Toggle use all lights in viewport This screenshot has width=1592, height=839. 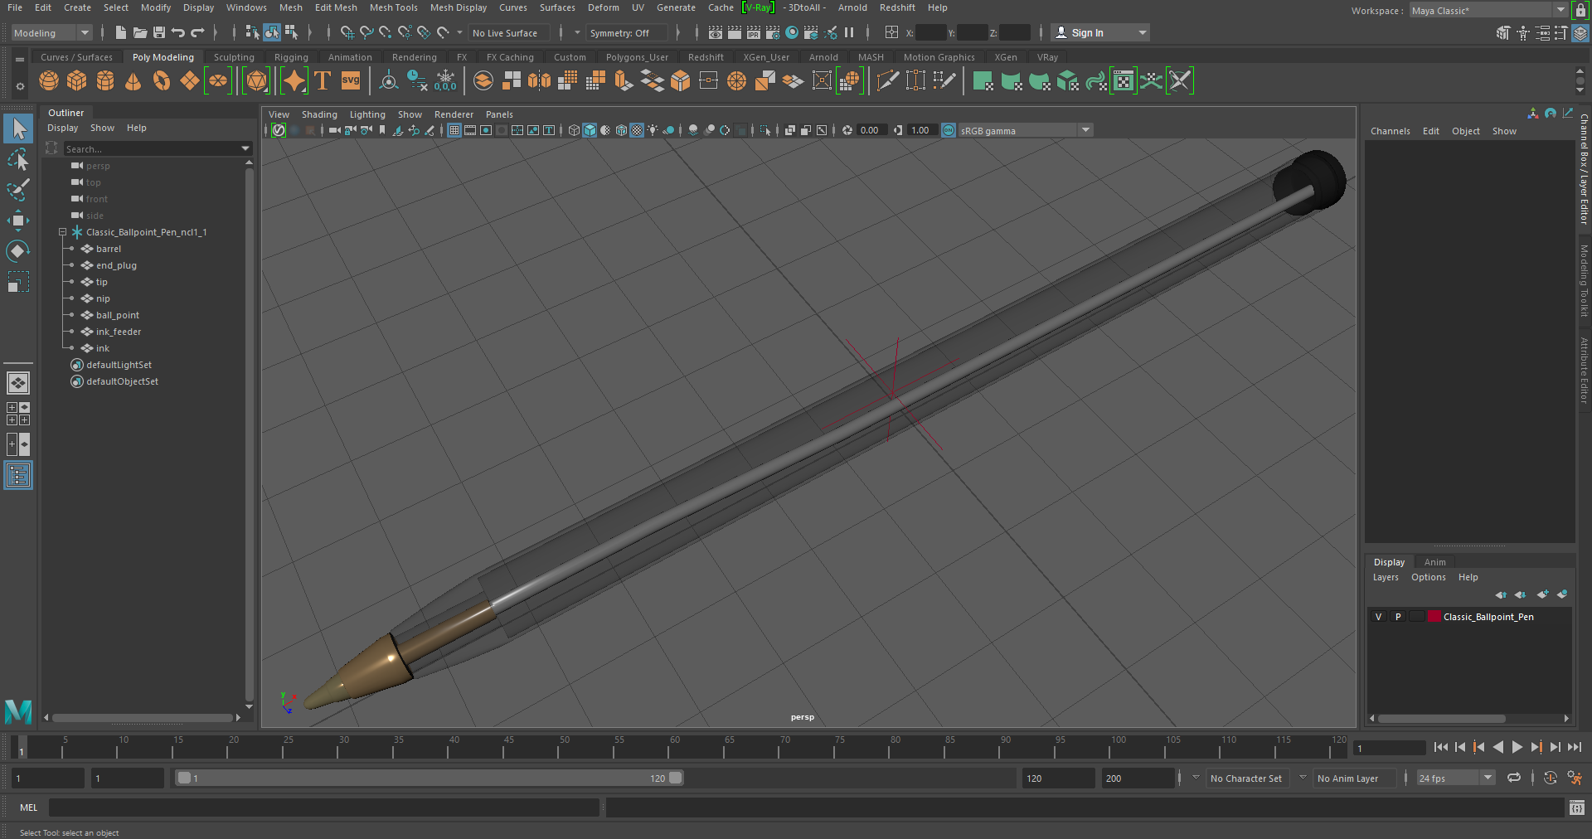point(653,130)
